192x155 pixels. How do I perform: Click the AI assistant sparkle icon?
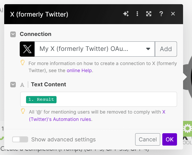(126, 14)
